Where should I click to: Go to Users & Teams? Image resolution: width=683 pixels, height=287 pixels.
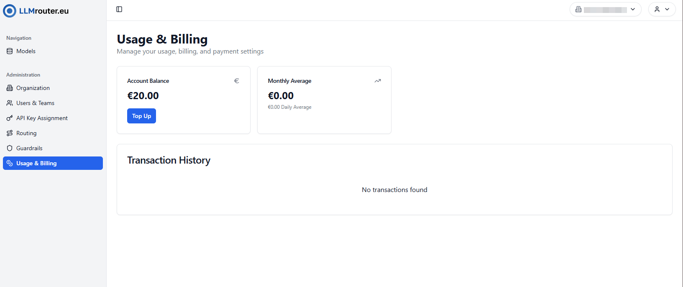click(x=36, y=103)
